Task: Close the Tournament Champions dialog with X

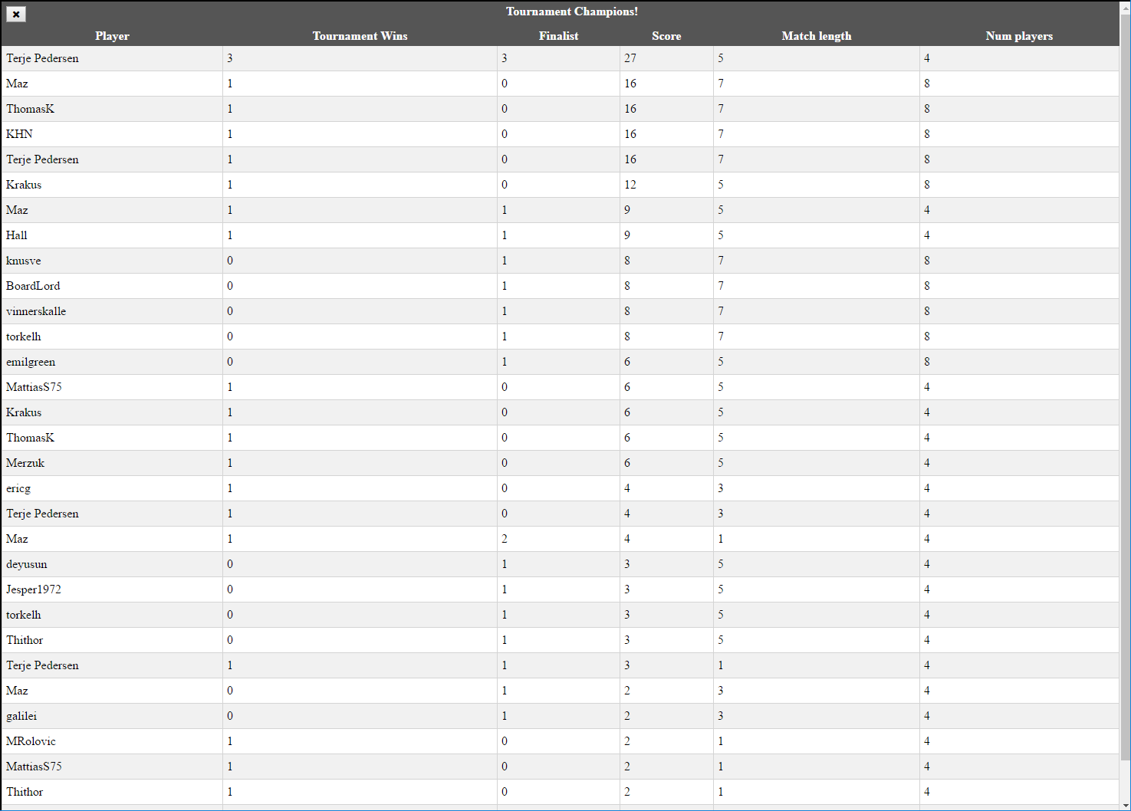Action: [16, 14]
